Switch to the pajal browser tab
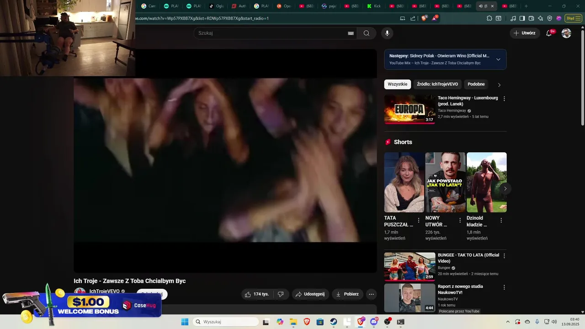 [329, 6]
